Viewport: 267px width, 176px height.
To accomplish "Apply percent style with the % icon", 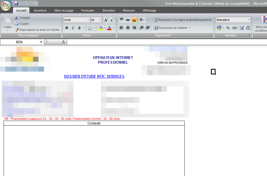I will coord(228,28).
